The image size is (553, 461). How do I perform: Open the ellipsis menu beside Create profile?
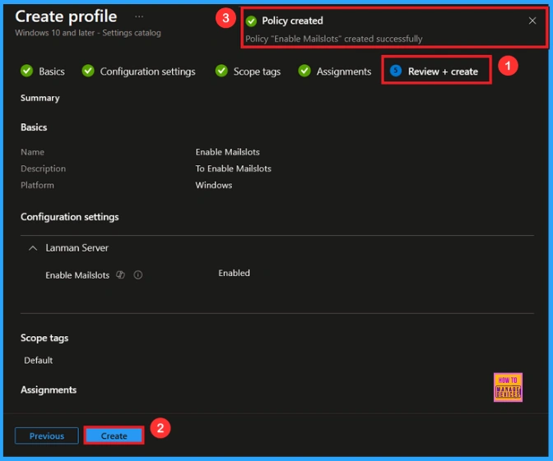point(140,17)
